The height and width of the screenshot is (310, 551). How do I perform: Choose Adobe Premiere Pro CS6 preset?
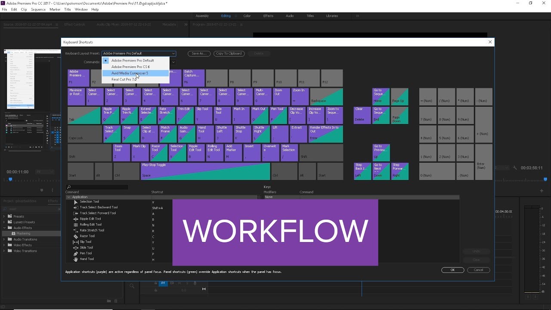coord(135,67)
